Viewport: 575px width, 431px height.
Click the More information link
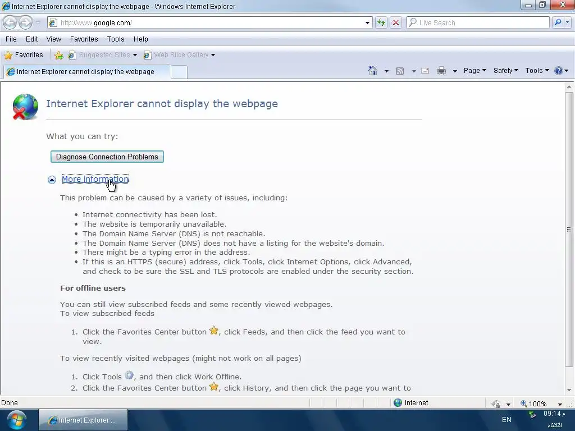coord(95,179)
